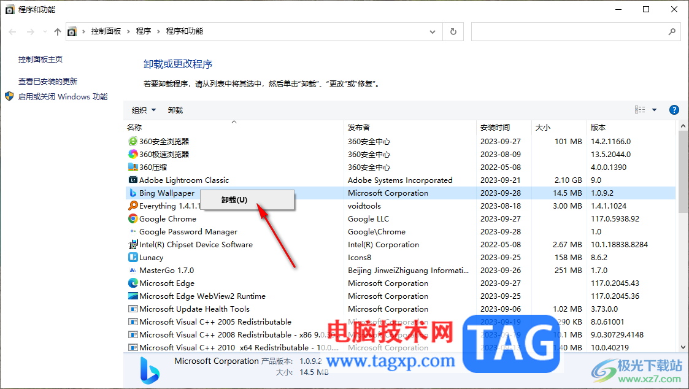
Task: Click the Google Chrome icon
Action: coord(133,218)
